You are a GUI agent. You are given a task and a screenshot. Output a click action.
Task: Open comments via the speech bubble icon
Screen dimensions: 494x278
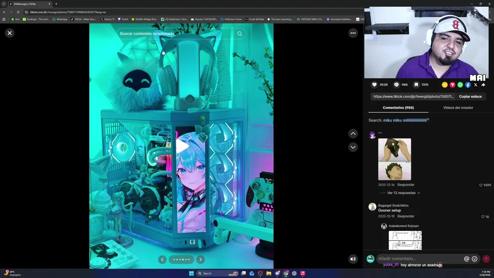(396, 85)
